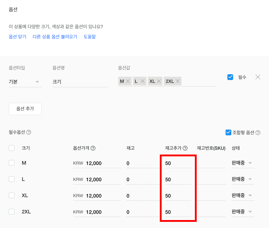Image resolution: width=269 pixels, height=228 pixels.
Task: Open help icon next to 조합형 옵션
Action: (x=258, y=132)
